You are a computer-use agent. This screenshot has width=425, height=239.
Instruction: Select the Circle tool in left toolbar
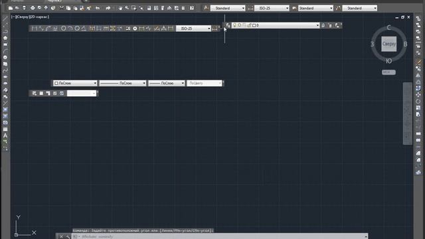click(5, 58)
